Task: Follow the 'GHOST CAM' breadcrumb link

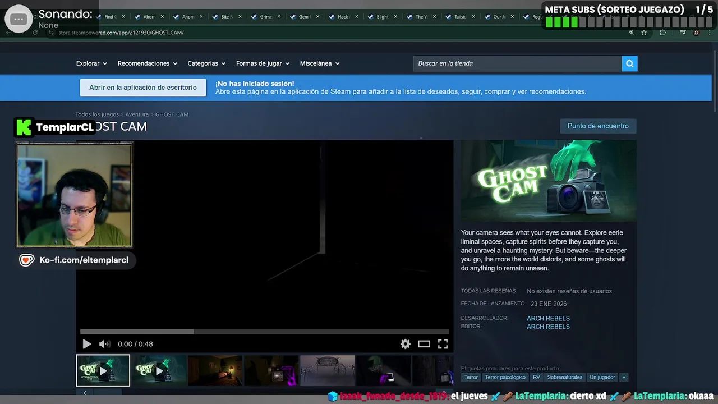Action: [x=172, y=114]
